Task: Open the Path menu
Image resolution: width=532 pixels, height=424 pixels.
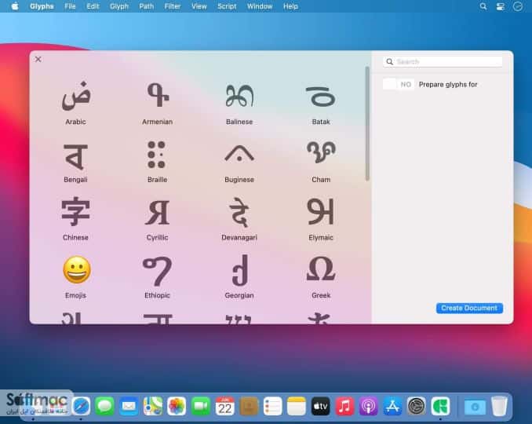Action: point(146,6)
